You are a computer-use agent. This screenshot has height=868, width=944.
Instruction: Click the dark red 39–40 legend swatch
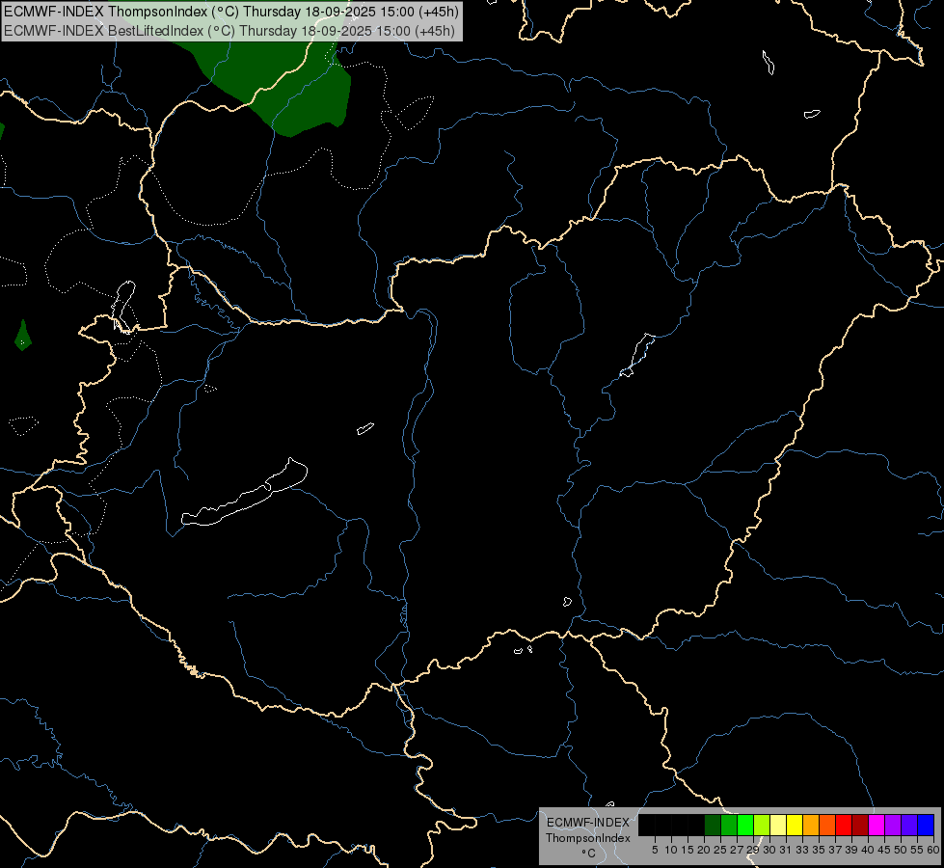tap(860, 825)
